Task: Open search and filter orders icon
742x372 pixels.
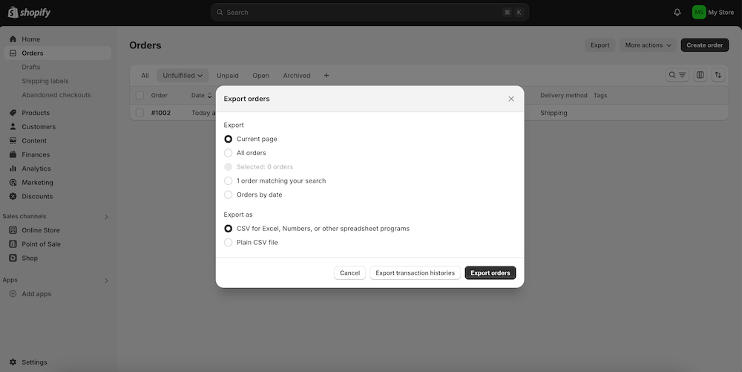Action: pos(677,75)
